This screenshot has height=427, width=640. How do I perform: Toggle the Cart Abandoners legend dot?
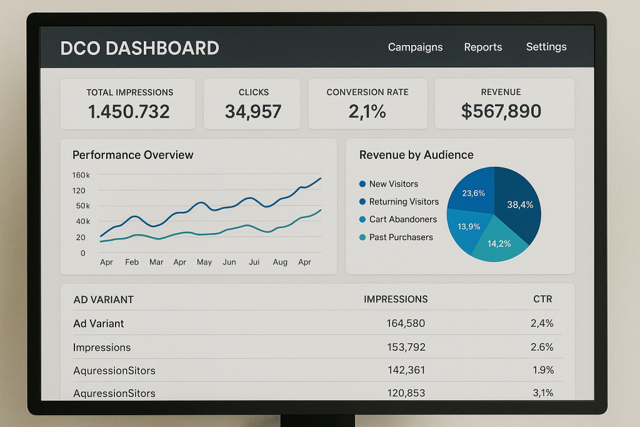[362, 219]
